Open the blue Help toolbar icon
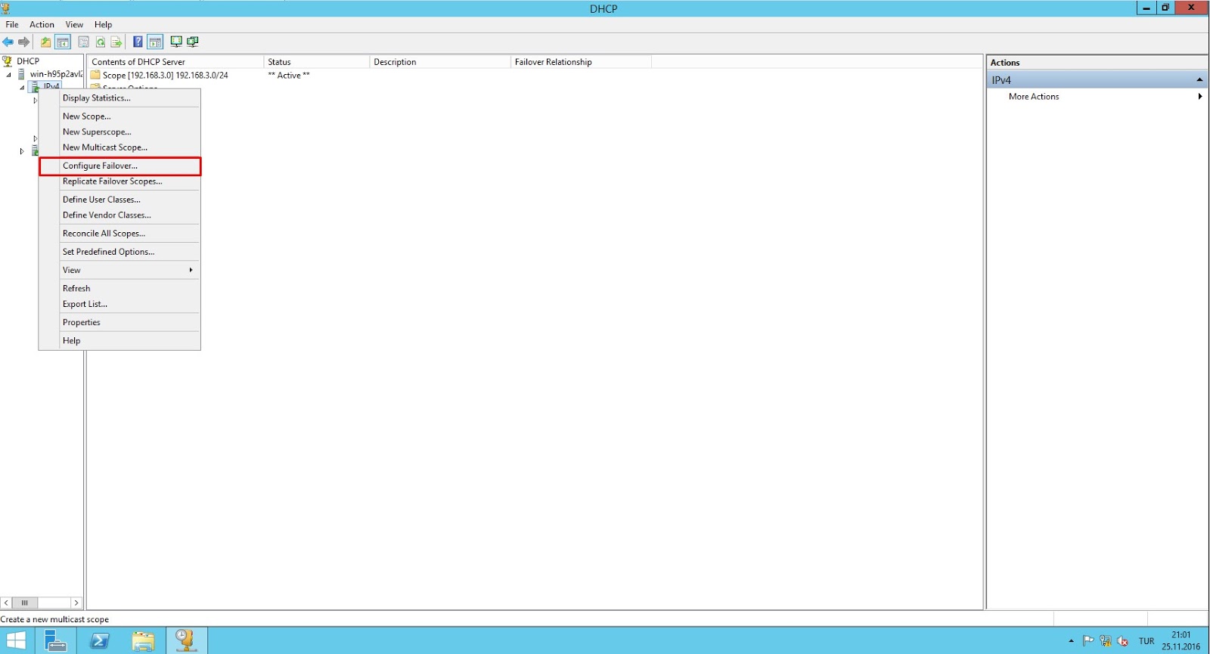The width and height of the screenshot is (1210, 654). point(138,42)
